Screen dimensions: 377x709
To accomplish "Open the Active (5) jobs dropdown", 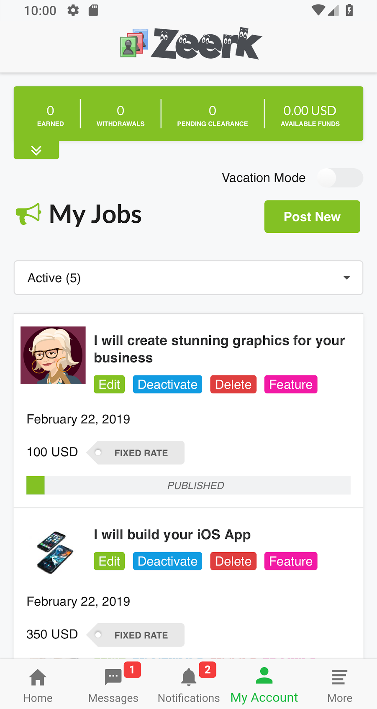I will click(x=188, y=278).
